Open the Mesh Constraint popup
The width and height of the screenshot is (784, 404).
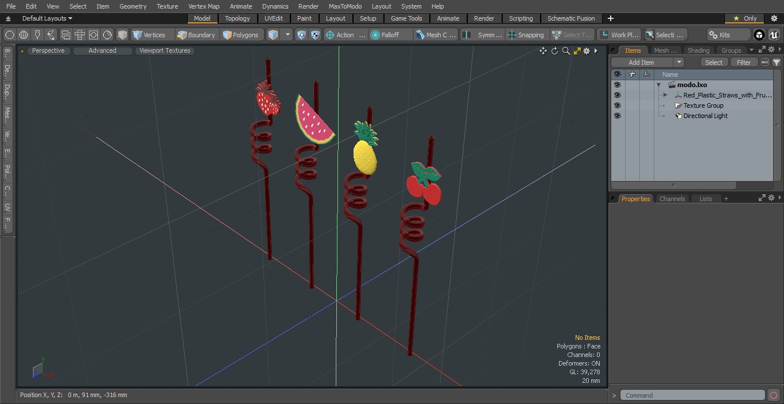436,35
